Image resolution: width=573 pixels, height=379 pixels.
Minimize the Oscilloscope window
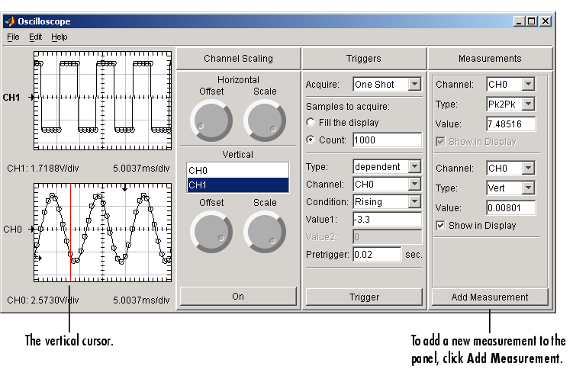pos(519,21)
